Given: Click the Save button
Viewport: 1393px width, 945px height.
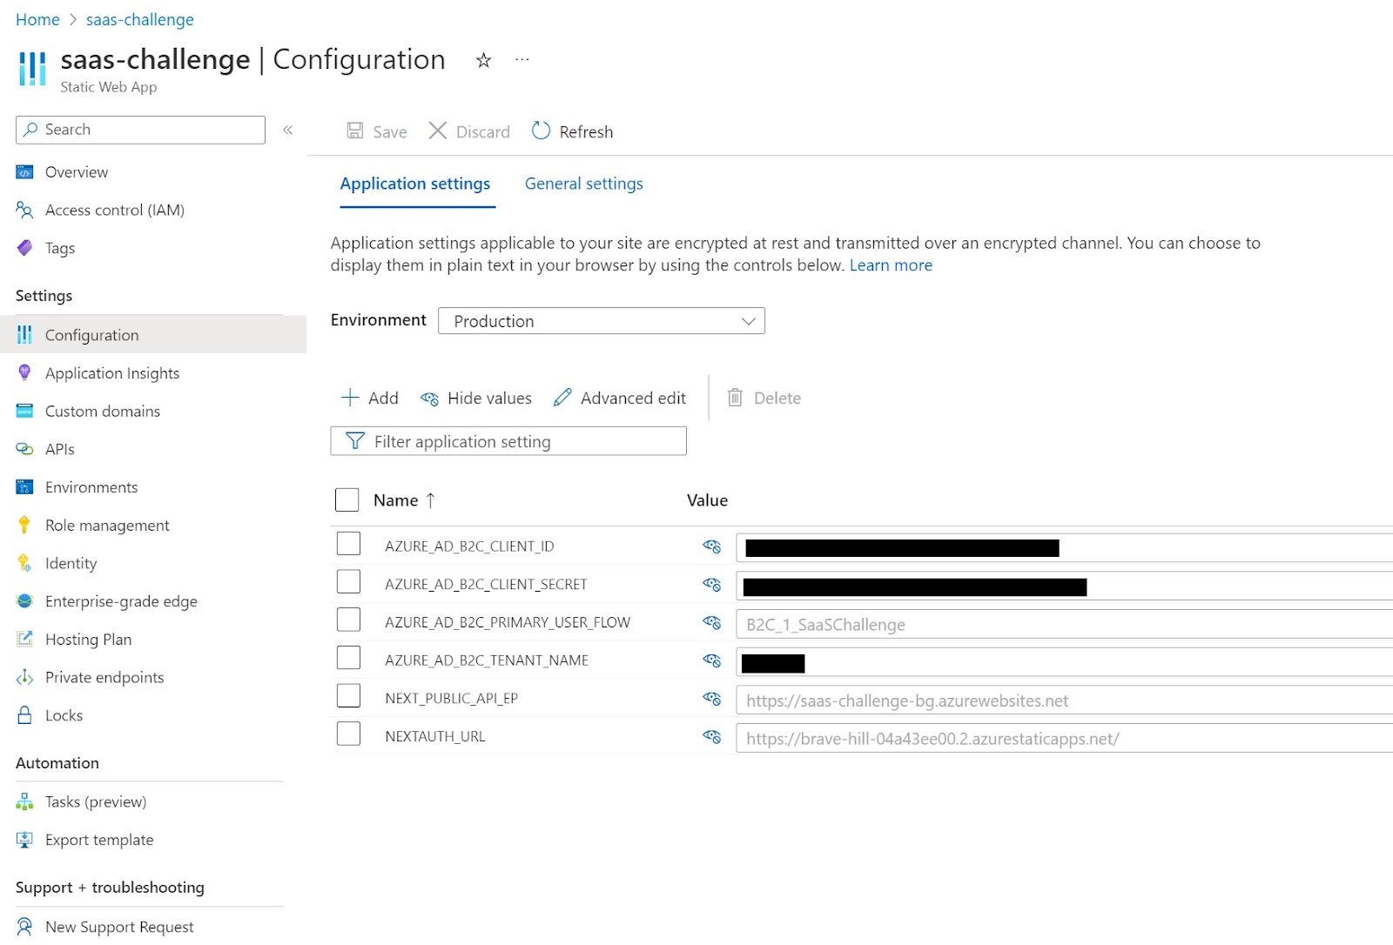Looking at the screenshot, I should pyautogui.click(x=376, y=131).
